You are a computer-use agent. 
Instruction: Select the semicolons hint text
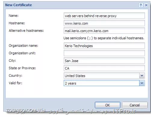(104, 38)
